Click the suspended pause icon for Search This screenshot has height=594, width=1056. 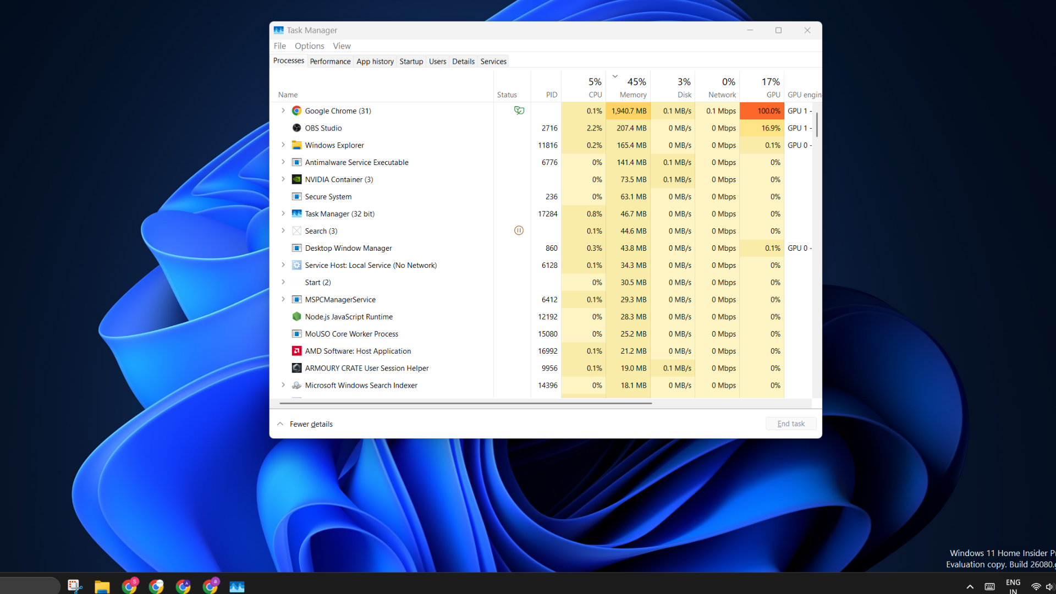[519, 230]
